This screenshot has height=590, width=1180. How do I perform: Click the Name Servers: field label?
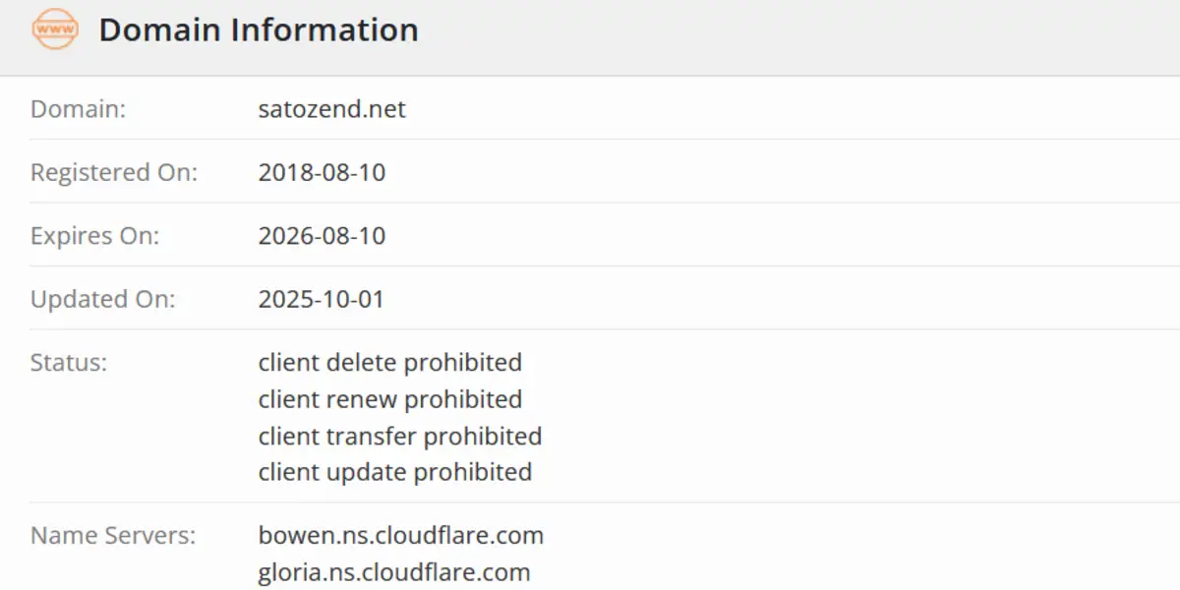[x=113, y=536]
